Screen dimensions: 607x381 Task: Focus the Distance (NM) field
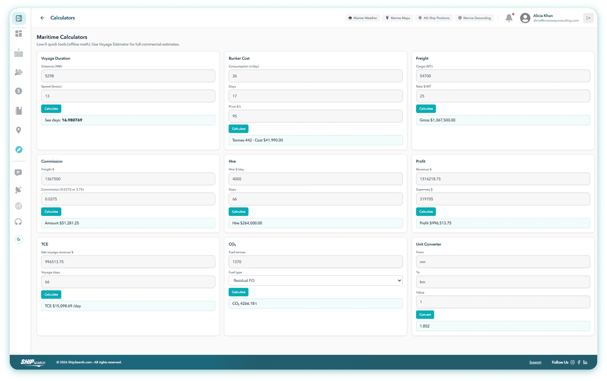point(128,76)
